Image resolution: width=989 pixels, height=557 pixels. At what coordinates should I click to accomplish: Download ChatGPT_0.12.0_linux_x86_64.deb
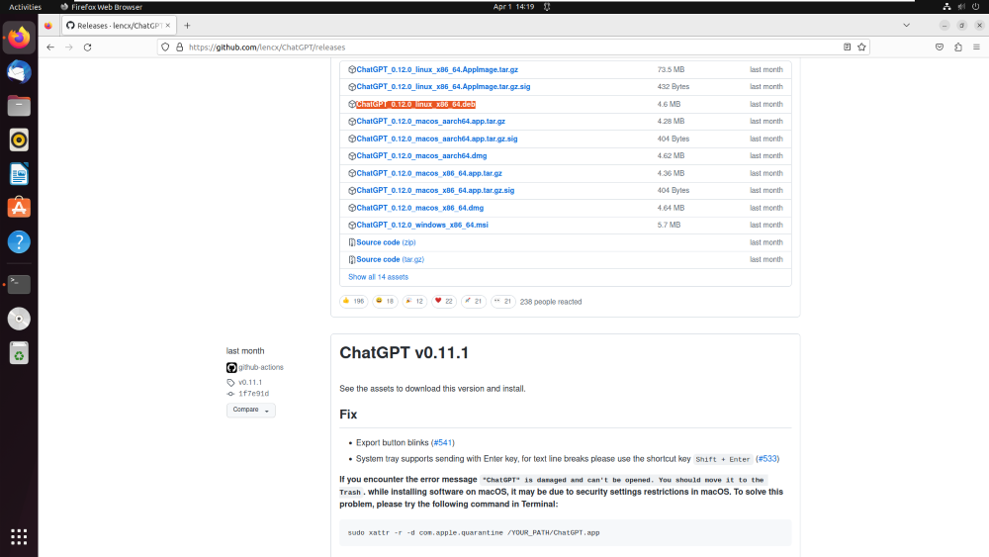[x=415, y=105]
